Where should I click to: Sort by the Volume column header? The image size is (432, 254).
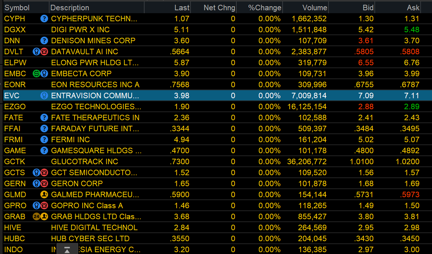tap(305, 8)
